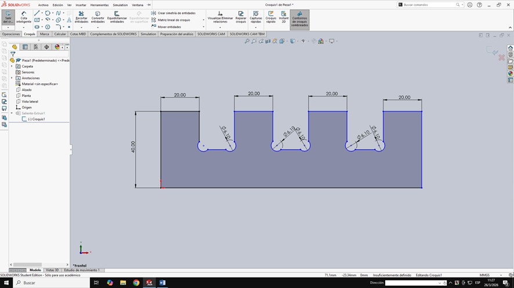514x288 pixels.
Task: Open Microsoft Word from the taskbar
Action: pyautogui.click(x=162, y=283)
